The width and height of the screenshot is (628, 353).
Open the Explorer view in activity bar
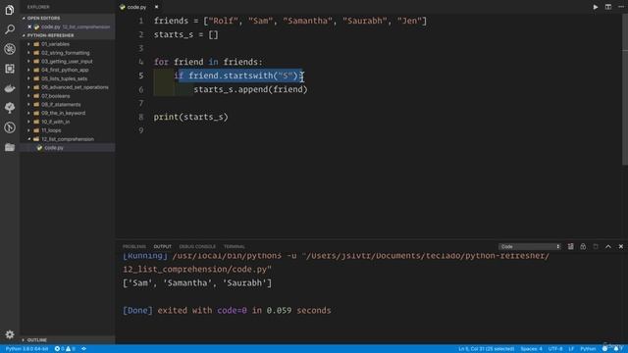(9, 10)
